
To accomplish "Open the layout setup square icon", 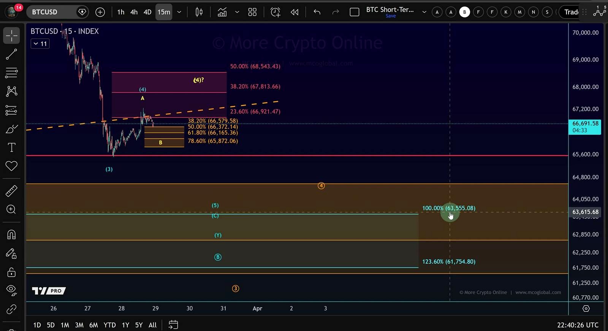I will [355, 12].
